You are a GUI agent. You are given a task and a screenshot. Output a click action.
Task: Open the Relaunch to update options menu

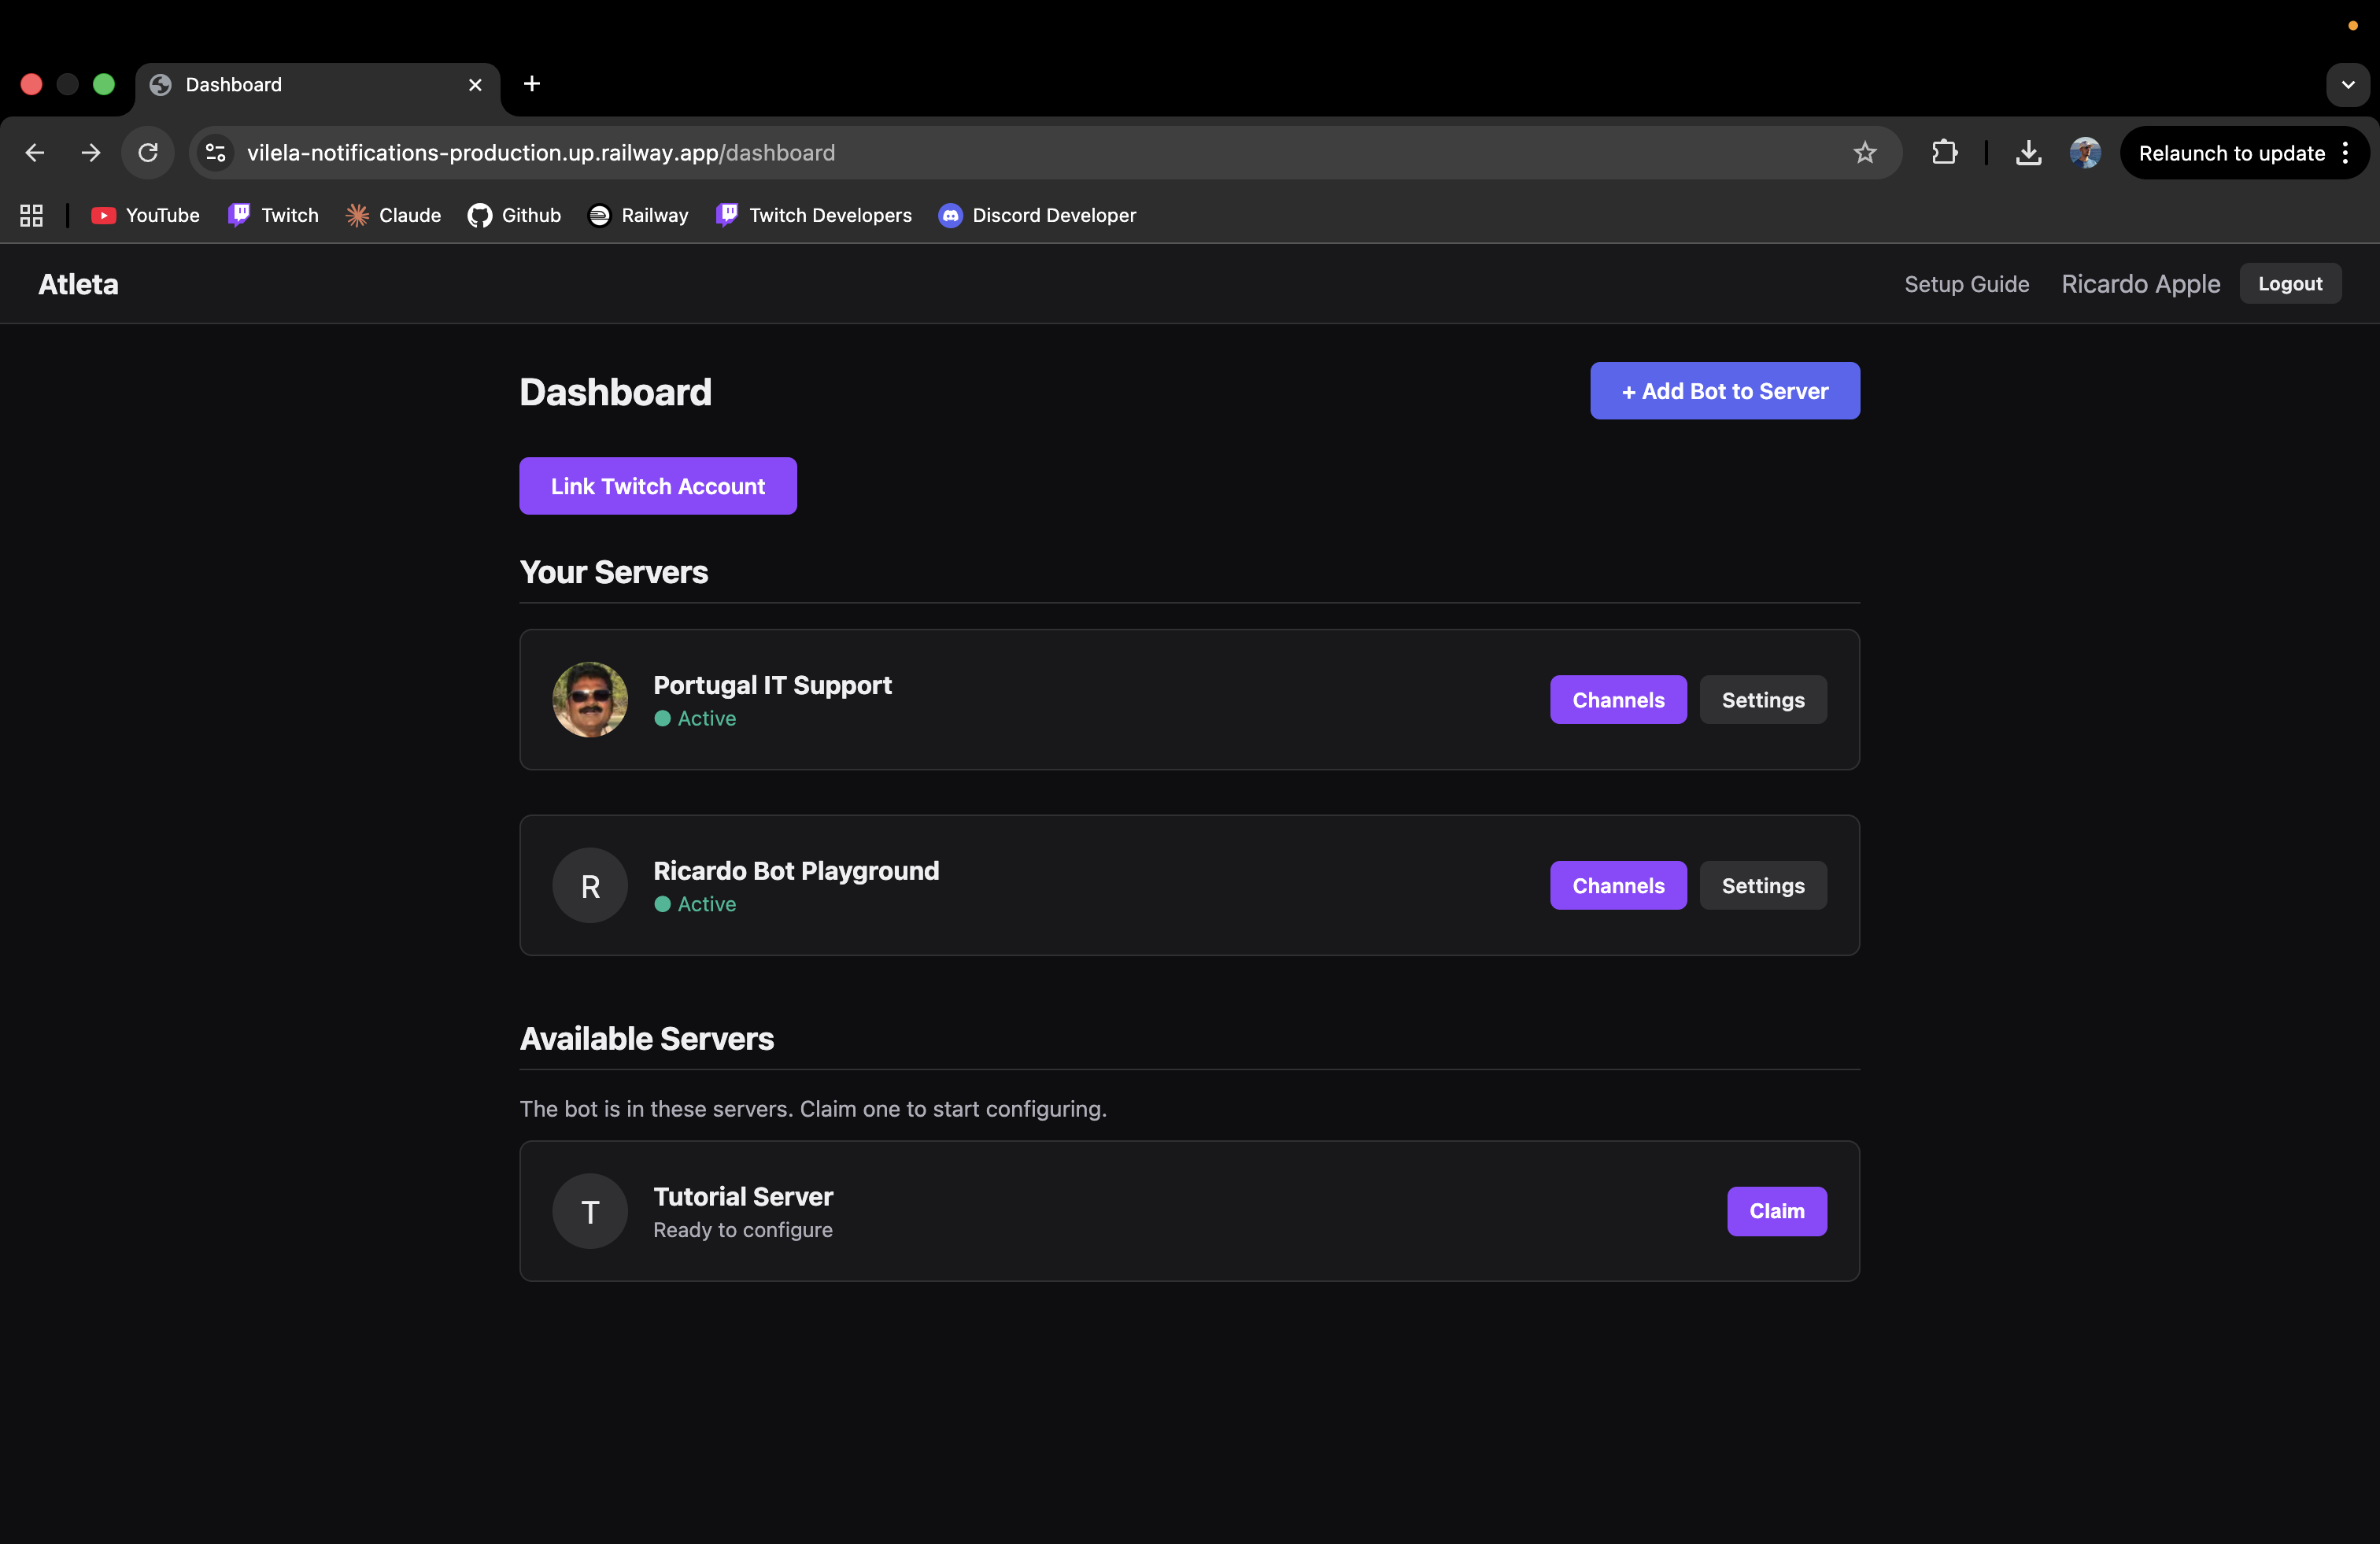[2347, 152]
